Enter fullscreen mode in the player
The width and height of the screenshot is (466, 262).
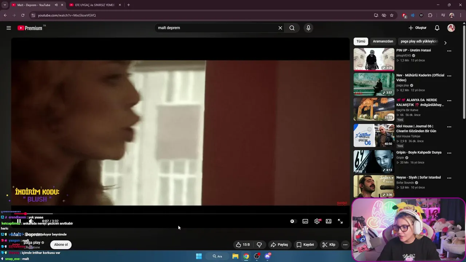340,221
